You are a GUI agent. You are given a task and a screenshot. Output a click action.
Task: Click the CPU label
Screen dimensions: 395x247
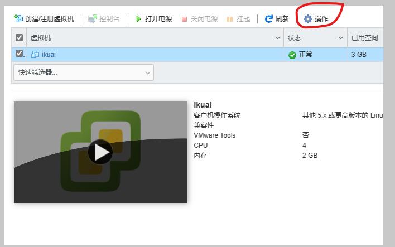tap(201, 146)
